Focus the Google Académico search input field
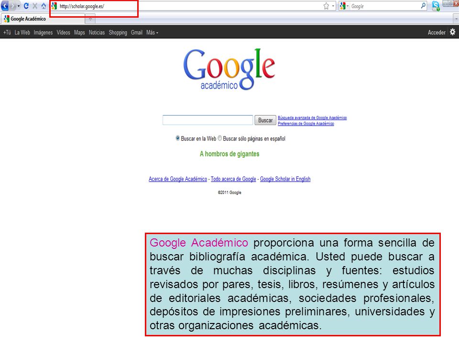The width and height of the screenshot is (459, 344). tap(208, 120)
